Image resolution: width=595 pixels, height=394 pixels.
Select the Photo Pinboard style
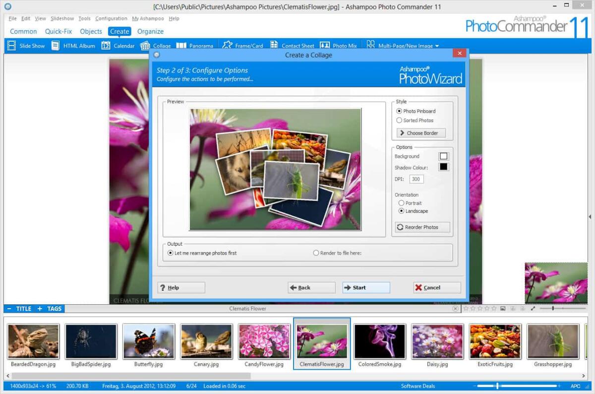pyautogui.click(x=400, y=111)
